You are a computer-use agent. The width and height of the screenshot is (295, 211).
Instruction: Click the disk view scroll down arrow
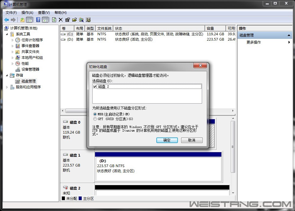point(233,193)
